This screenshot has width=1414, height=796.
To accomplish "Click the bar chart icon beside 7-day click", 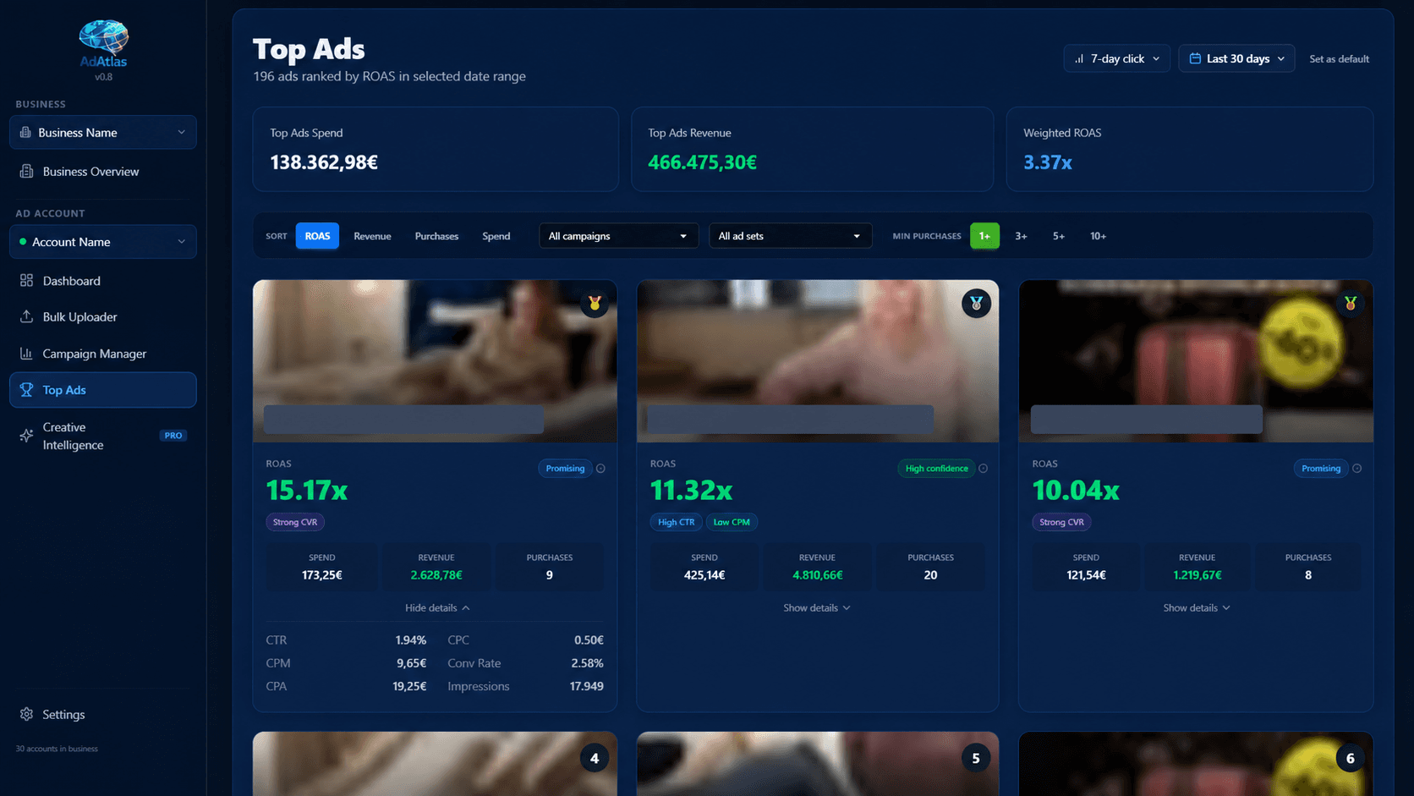I will coord(1079,58).
